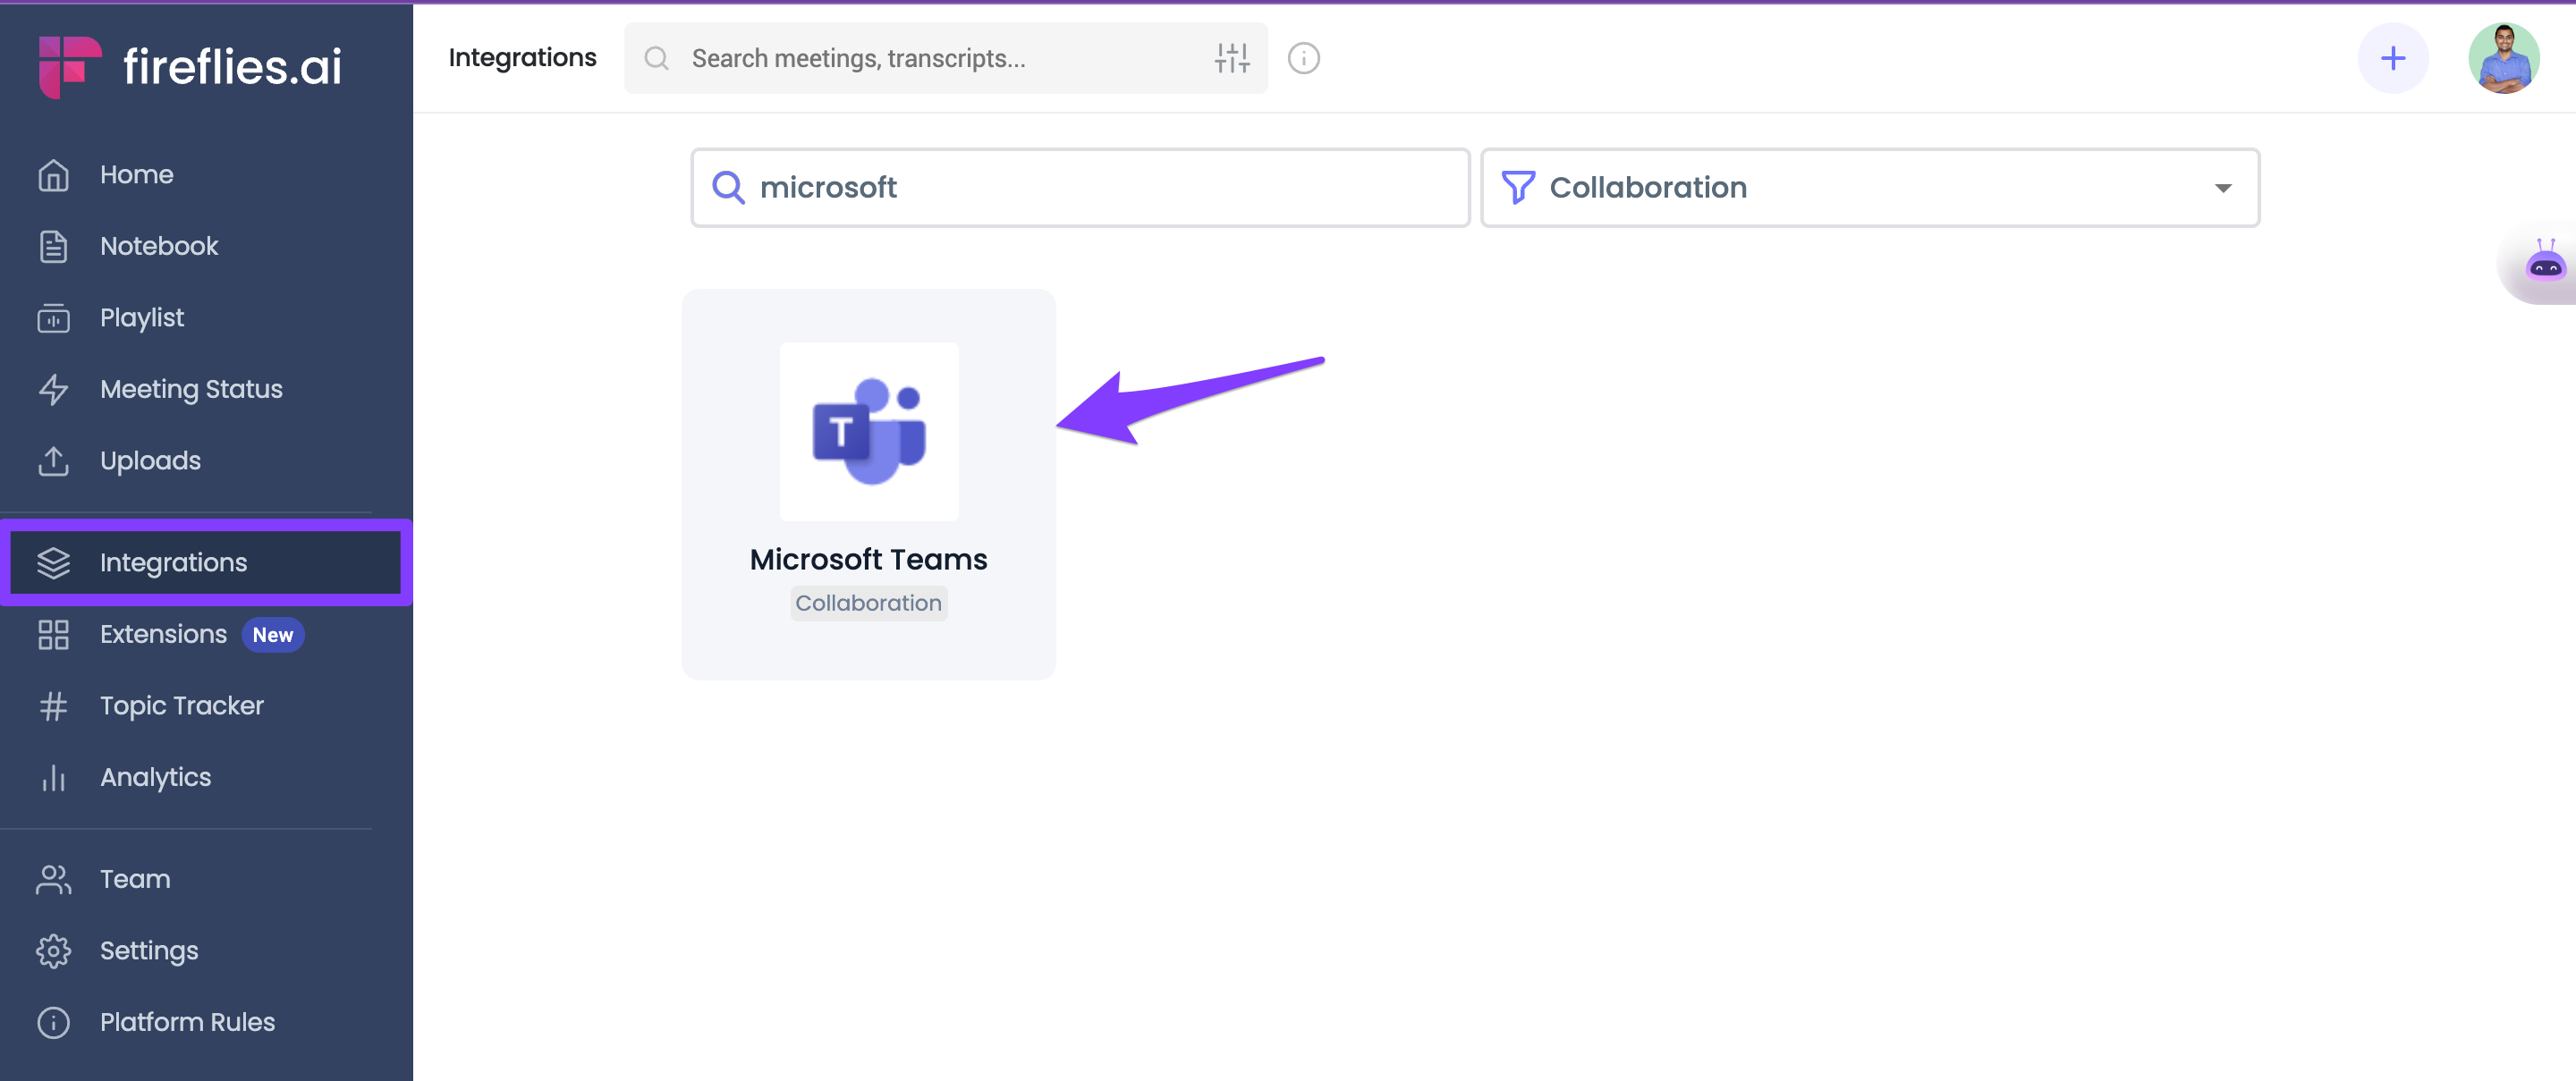2576x1081 pixels.
Task: Click the Extensions grid icon
Action: 53,635
